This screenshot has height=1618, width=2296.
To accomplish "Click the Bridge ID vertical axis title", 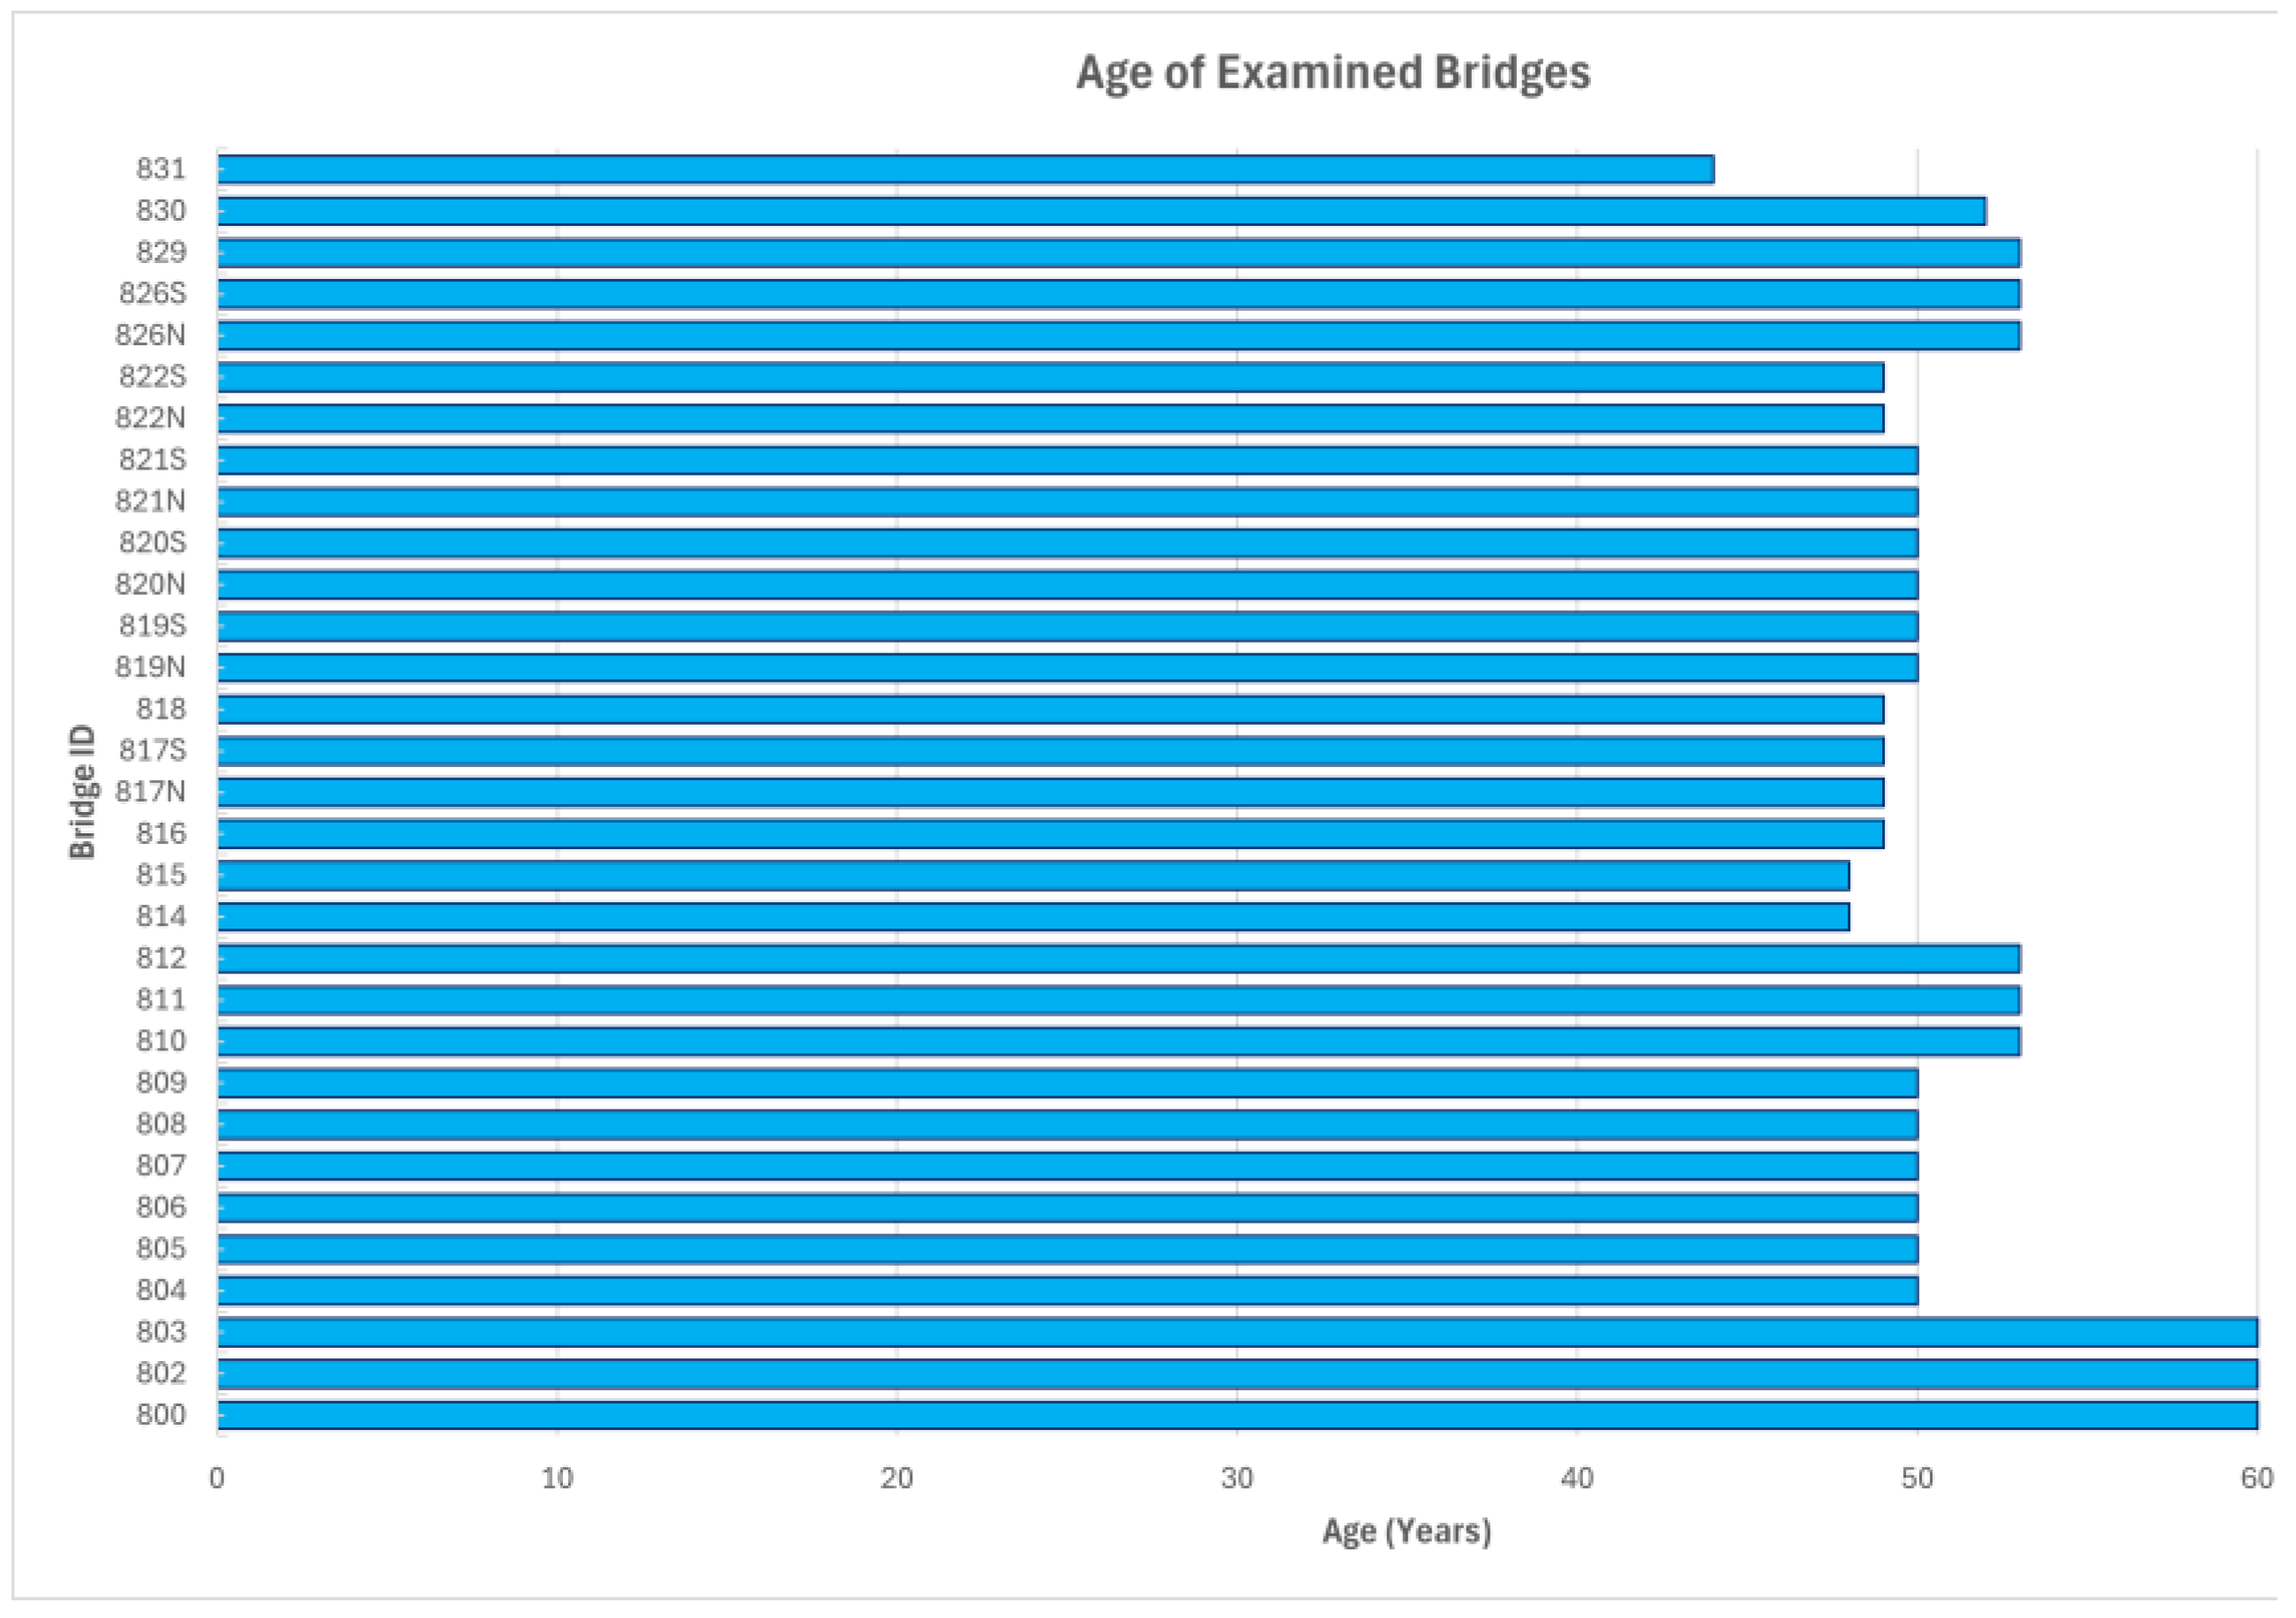I will click(x=82, y=792).
